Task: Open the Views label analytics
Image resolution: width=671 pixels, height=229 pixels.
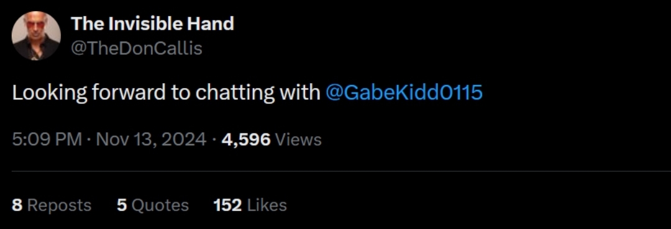Action: click(298, 140)
